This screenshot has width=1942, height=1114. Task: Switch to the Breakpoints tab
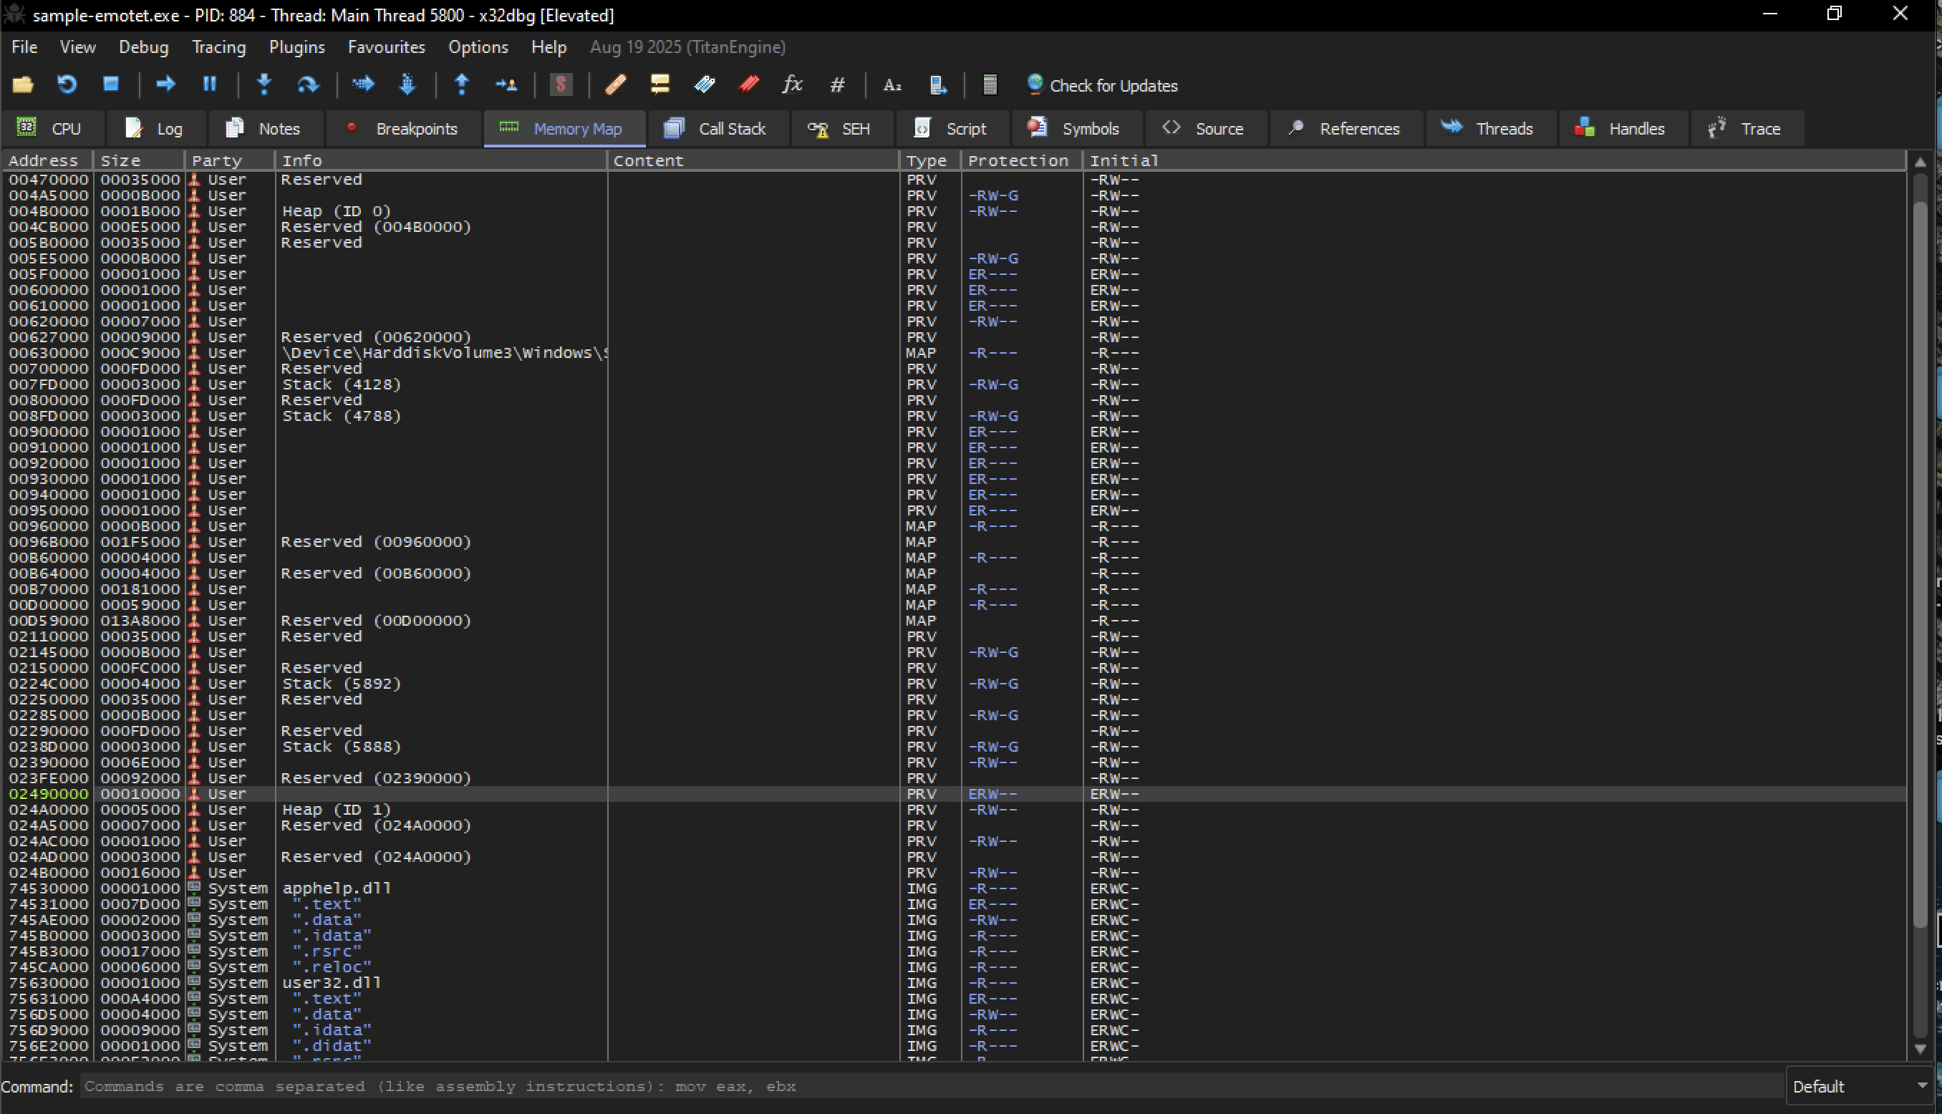(x=402, y=129)
